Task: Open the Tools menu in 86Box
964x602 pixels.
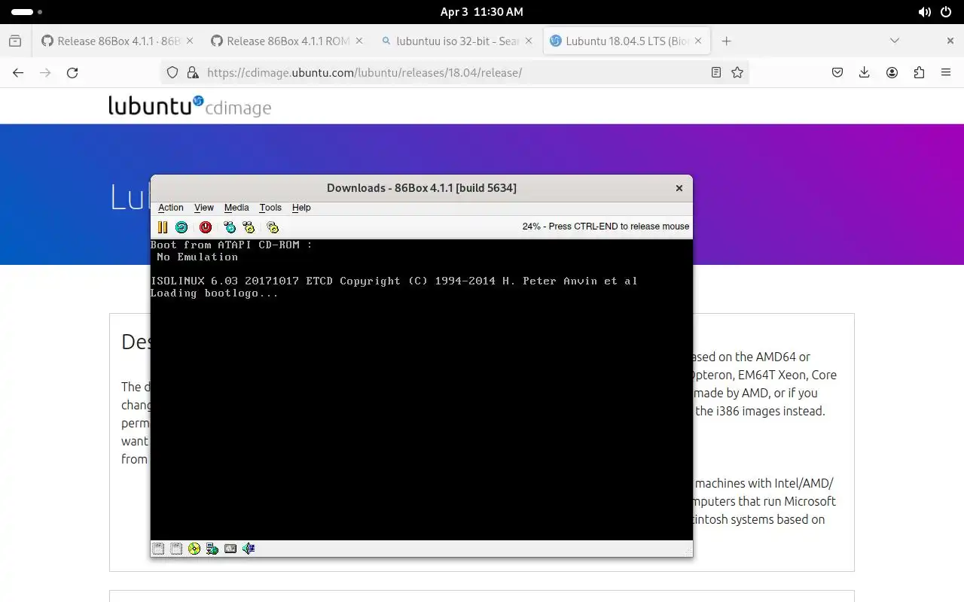Action: tap(270, 208)
